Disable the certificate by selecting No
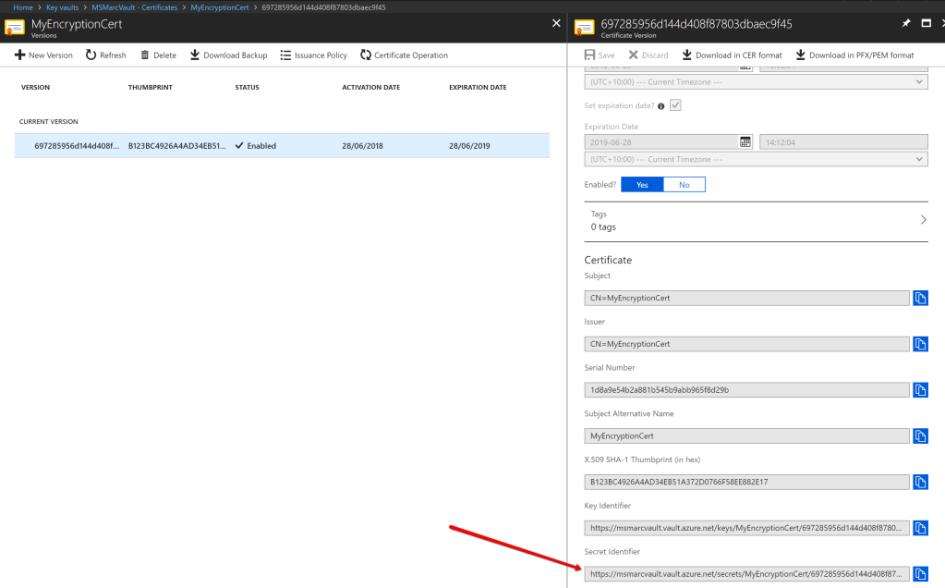Screen dimensions: 945x588 coord(684,184)
